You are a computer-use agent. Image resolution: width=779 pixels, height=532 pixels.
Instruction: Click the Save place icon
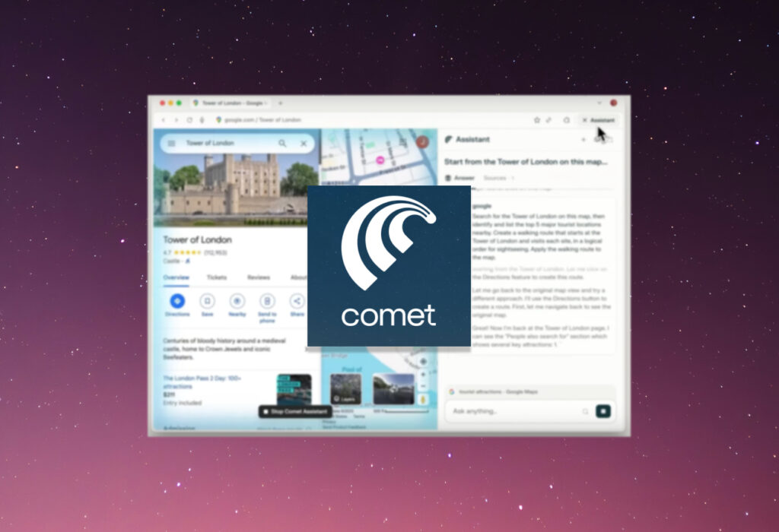point(207,301)
